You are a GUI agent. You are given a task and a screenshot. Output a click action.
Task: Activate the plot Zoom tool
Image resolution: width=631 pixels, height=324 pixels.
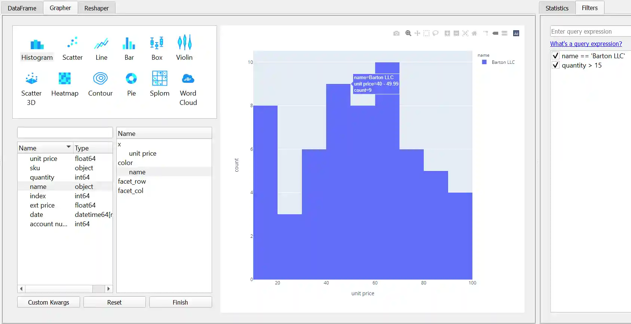(x=408, y=33)
